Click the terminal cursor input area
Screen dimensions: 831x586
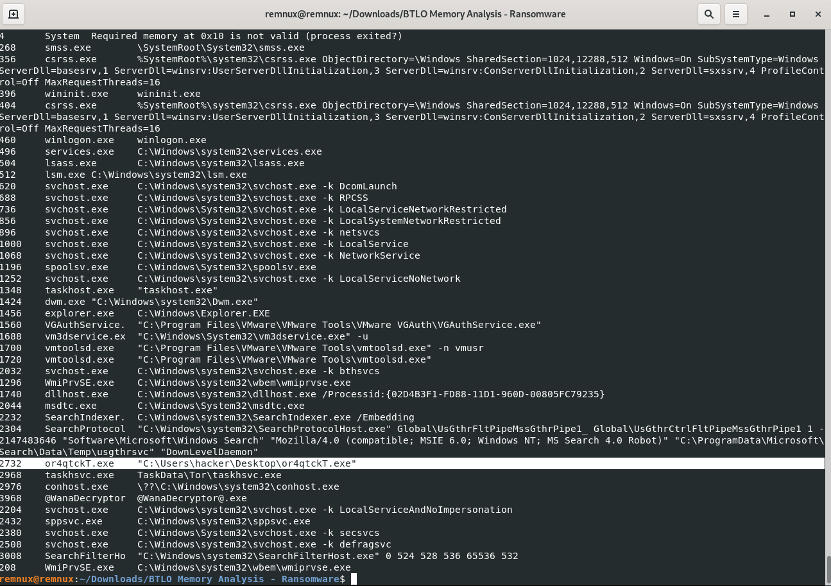354,579
